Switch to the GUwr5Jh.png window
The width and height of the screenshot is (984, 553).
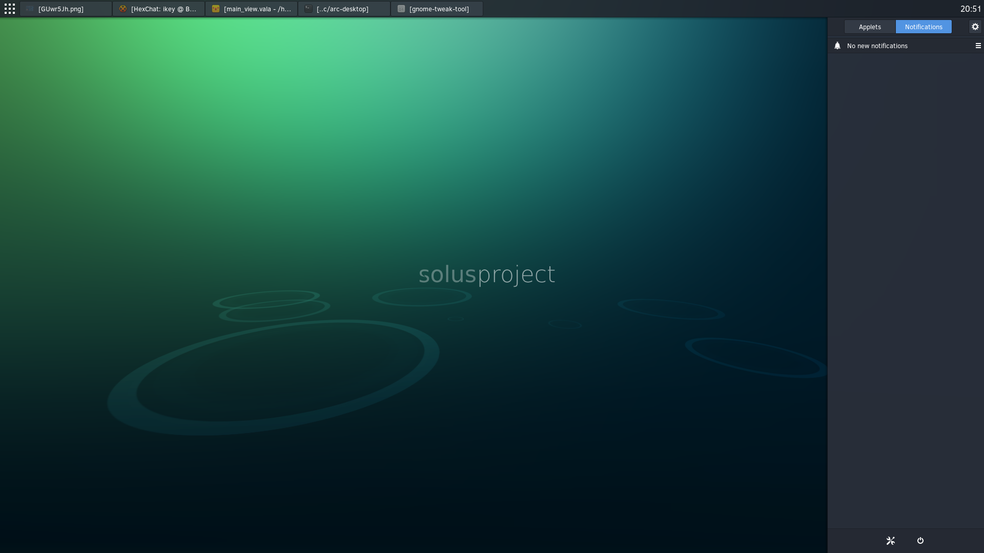[x=66, y=9]
